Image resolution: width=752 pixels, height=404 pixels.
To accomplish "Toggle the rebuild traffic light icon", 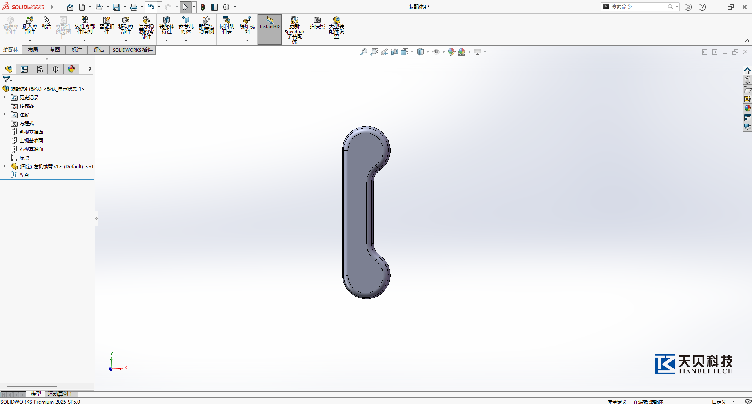I will pyautogui.click(x=203, y=7).
